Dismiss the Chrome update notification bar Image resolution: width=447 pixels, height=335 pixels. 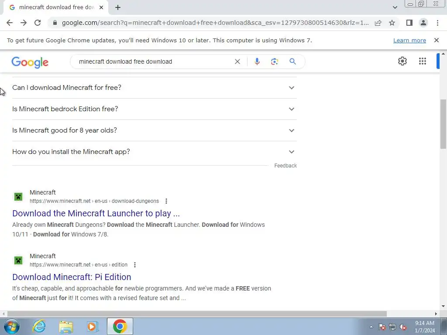(x=436, y=40)
